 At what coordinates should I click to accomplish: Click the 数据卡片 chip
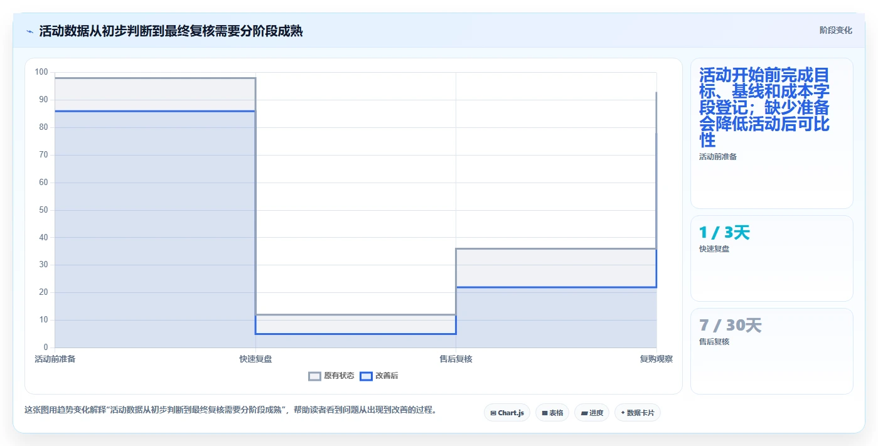[x=638, y=413]
